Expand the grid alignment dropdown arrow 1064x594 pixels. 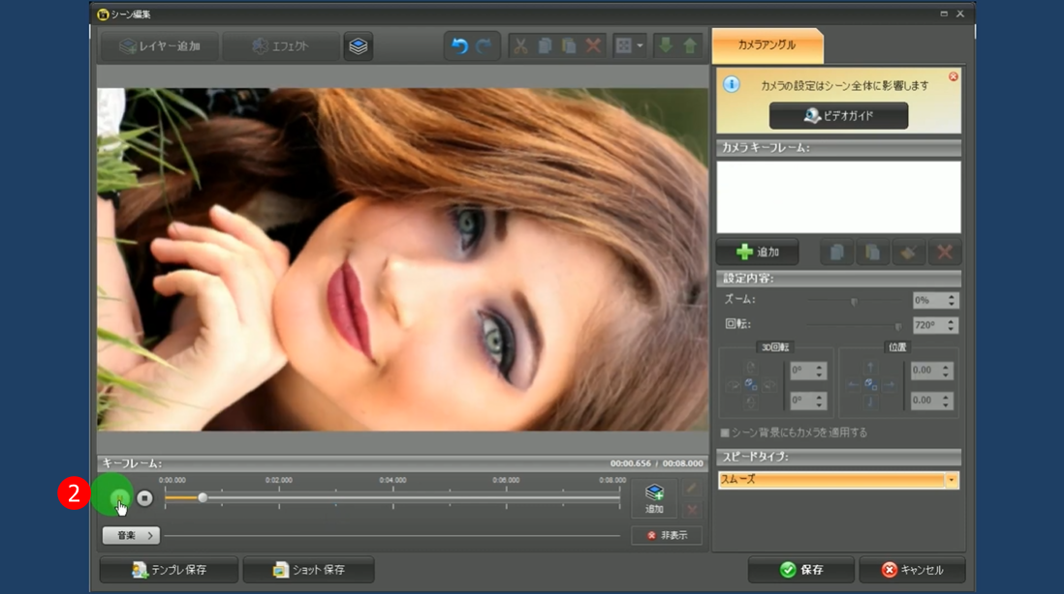641,46
